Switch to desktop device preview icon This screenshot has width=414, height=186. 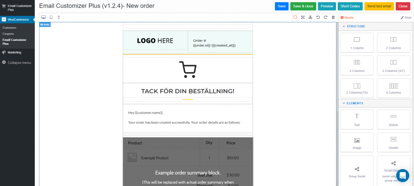click(44, 17)
